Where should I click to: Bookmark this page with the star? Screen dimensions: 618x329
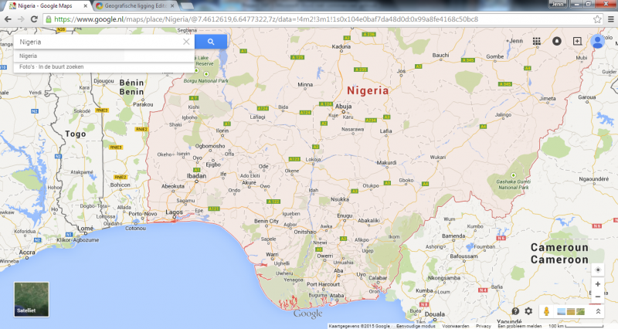click(x=597, y=19)
